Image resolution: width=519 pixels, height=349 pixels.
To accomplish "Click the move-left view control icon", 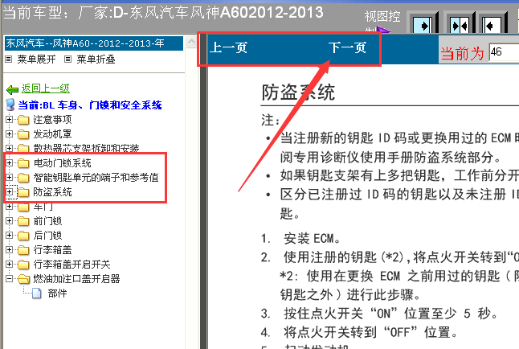I will [x=492, y=25].
